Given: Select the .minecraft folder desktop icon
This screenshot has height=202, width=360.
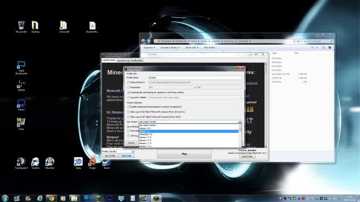Looking at the screenshot, I should 64,26.
